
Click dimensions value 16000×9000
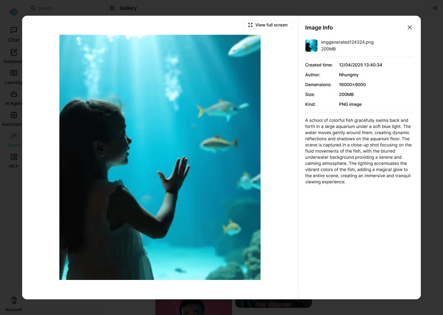pyautogui.click(x=352, y=85)
